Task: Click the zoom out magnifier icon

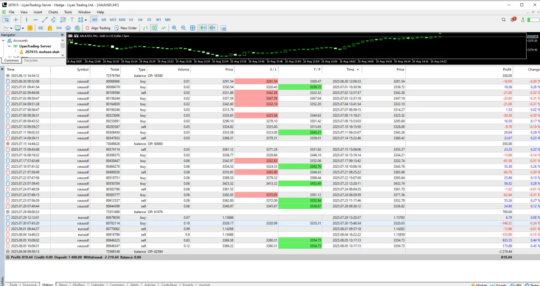Action: 184,28
